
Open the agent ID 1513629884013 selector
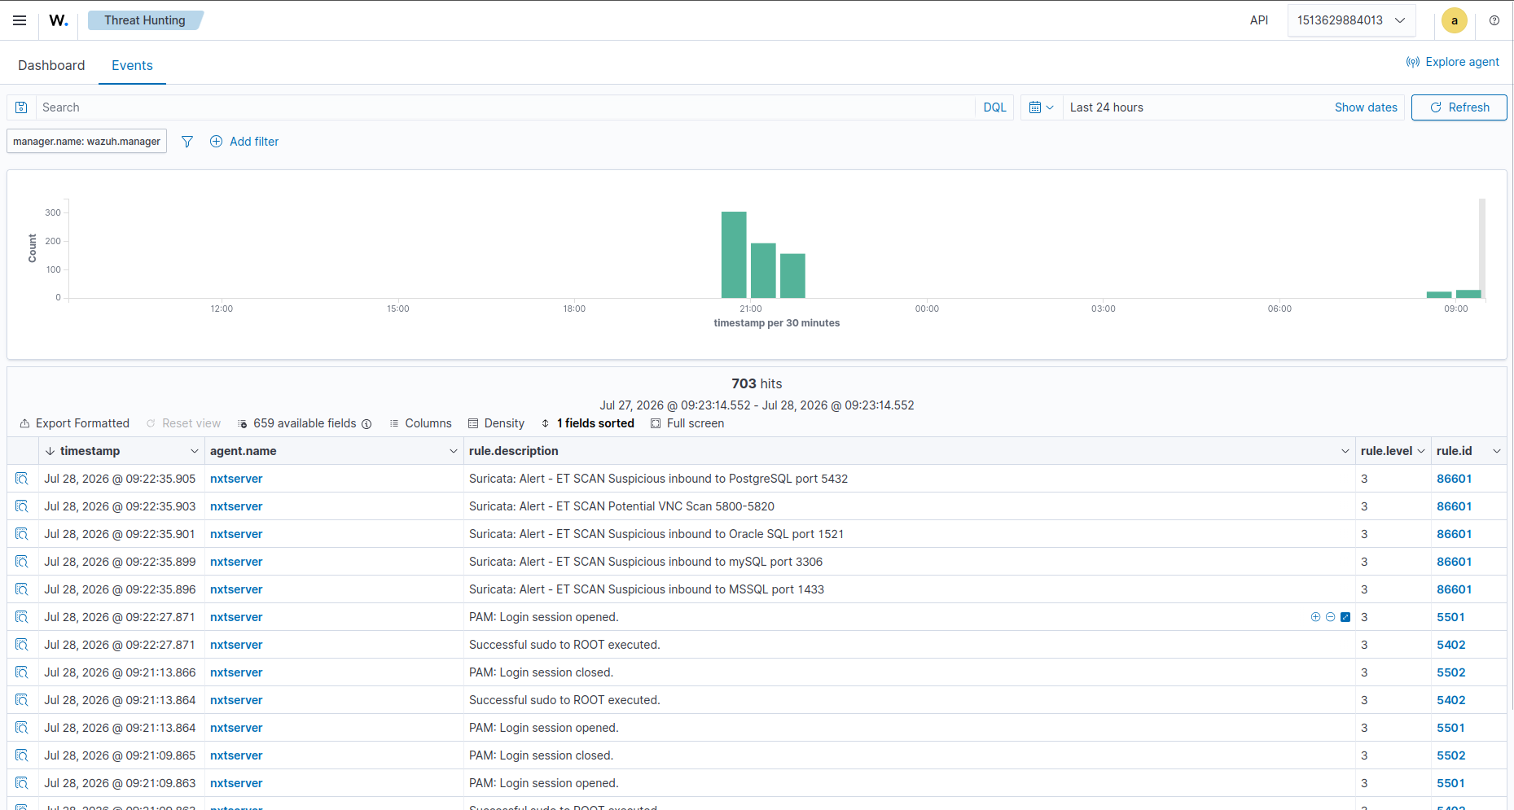(x=1351, y=20)
